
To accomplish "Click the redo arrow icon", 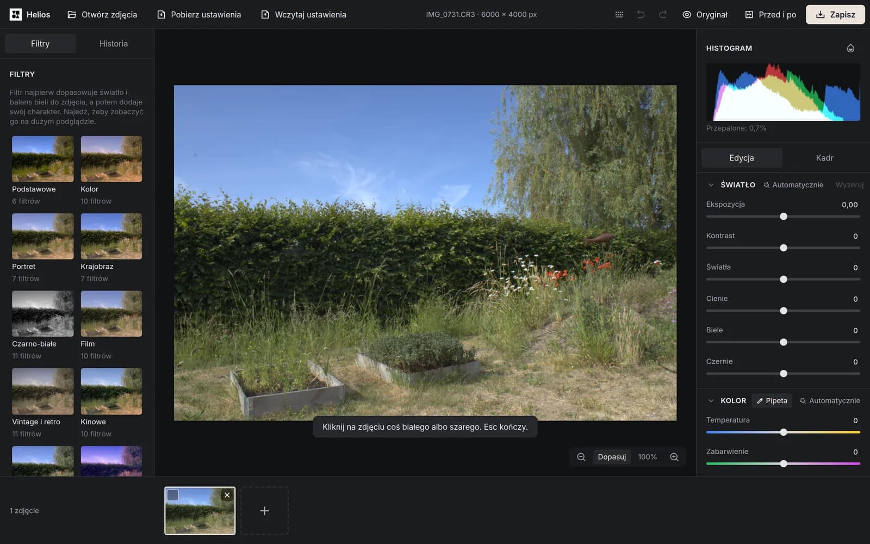I will [662, 15].
